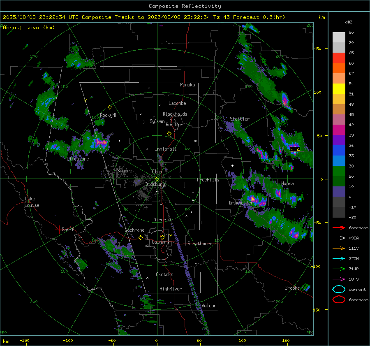The width and height of the screenshot is (370, 346).
Task: Click the red forecast arrow in legend
Action: [339, 228]
